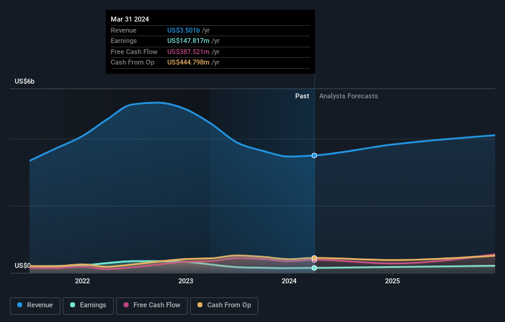Click the Free Cash Flow label in tooltip
The height and width of the screenshot is (322, 505).
click(134, 52)
